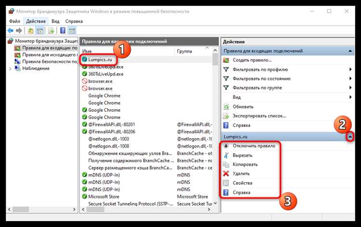Click the funnel icon for Фильтровать по состоянию
The height and width of the screenshot is (227, 361).
pyautogui.click(x=226, y=79)
